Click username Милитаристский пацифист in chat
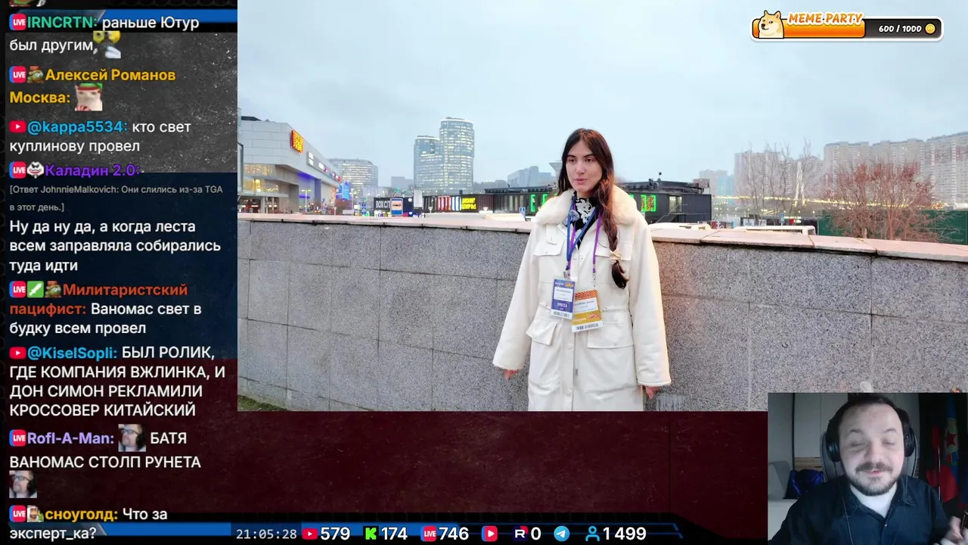Screen dimensions: 968x545 98,299
